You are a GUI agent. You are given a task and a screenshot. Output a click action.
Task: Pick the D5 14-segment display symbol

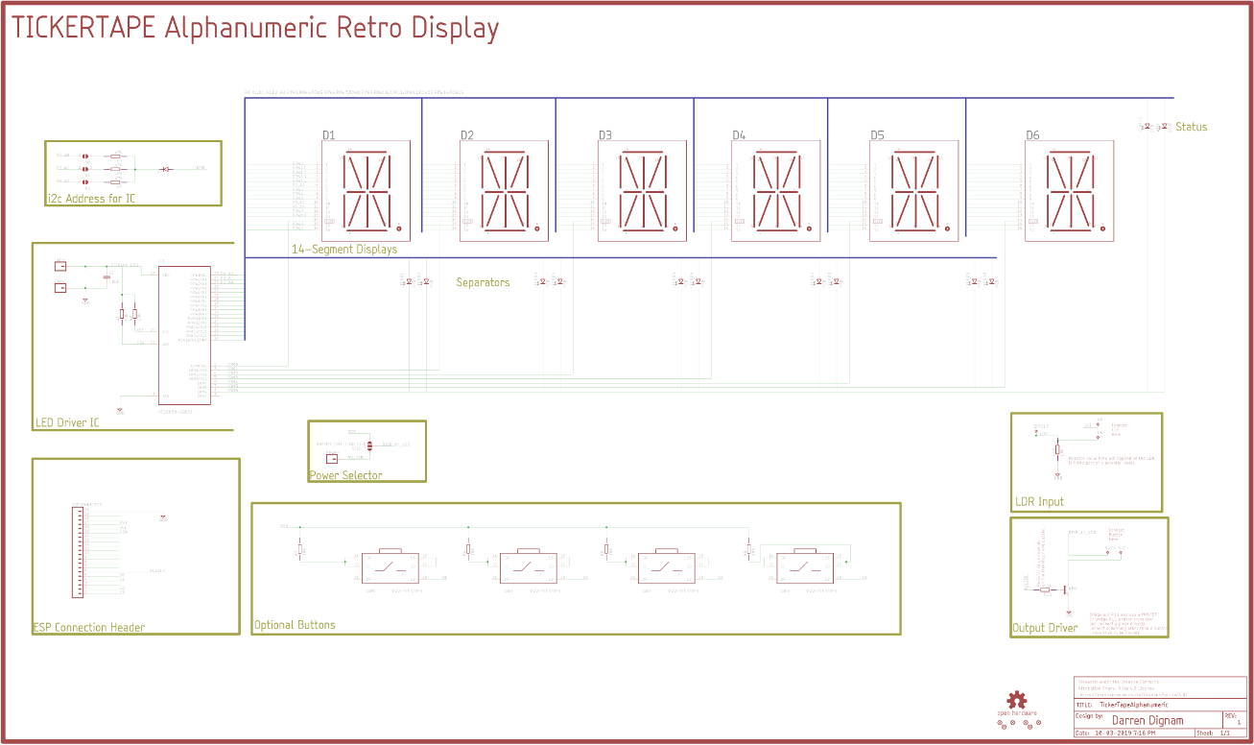point(913,191)
